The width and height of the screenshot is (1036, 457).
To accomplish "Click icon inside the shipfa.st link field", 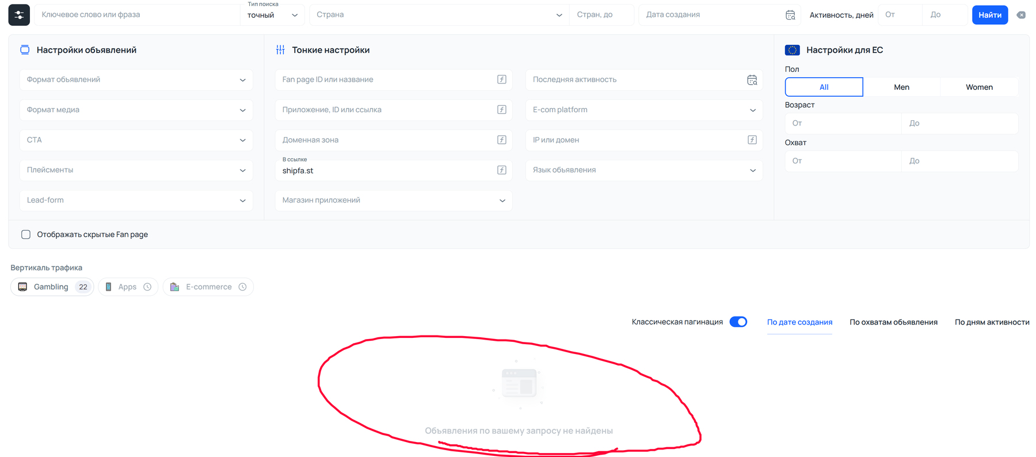I will [x=502, y=170].
